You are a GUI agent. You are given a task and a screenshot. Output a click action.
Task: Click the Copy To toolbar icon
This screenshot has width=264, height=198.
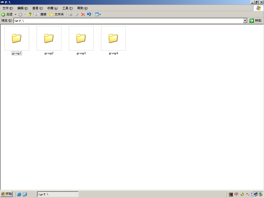[x=77, y=14]
